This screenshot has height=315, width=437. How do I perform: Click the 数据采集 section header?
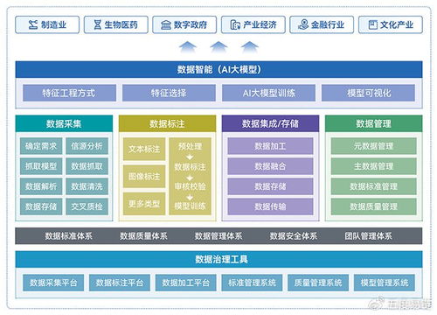(x=64, y=123)
